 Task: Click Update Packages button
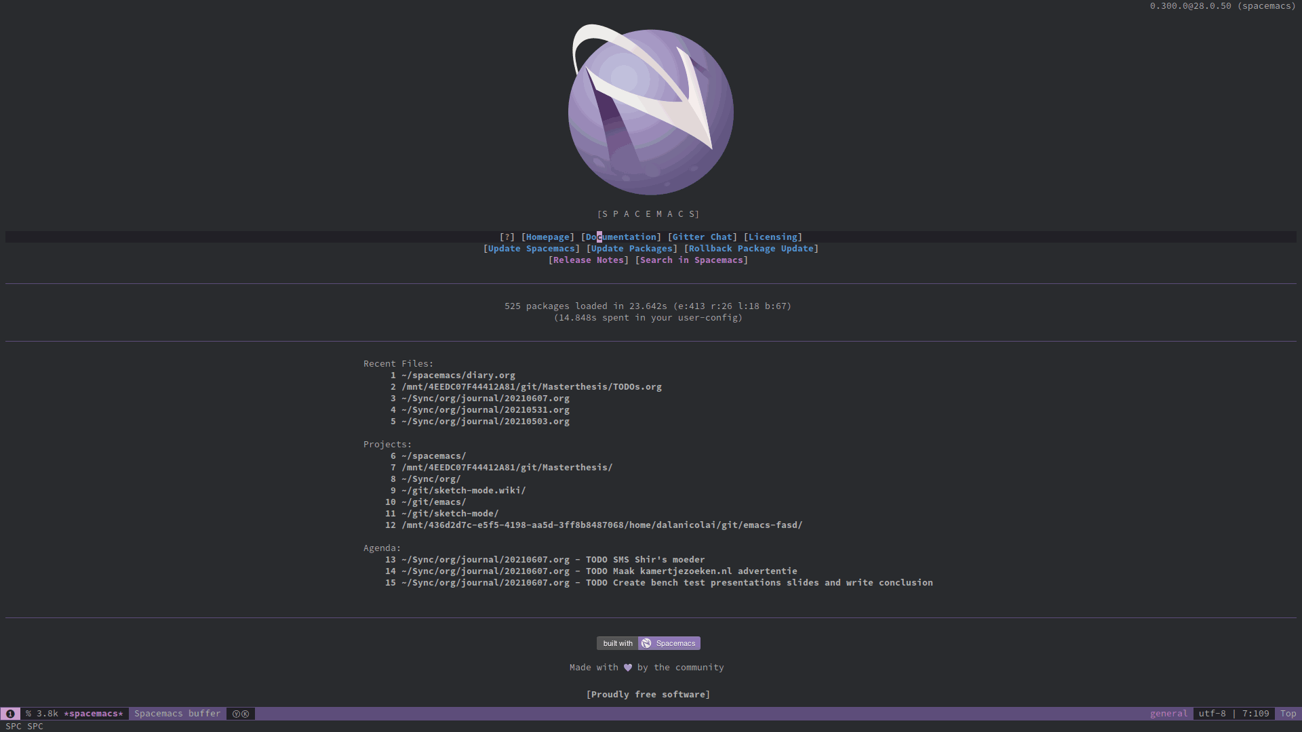[x=632, y=249]
